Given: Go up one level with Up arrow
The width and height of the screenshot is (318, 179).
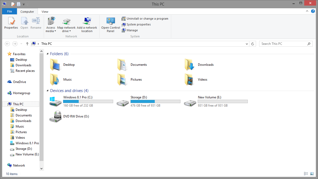Looking at the screenshot, I should (x=27, y=44).
